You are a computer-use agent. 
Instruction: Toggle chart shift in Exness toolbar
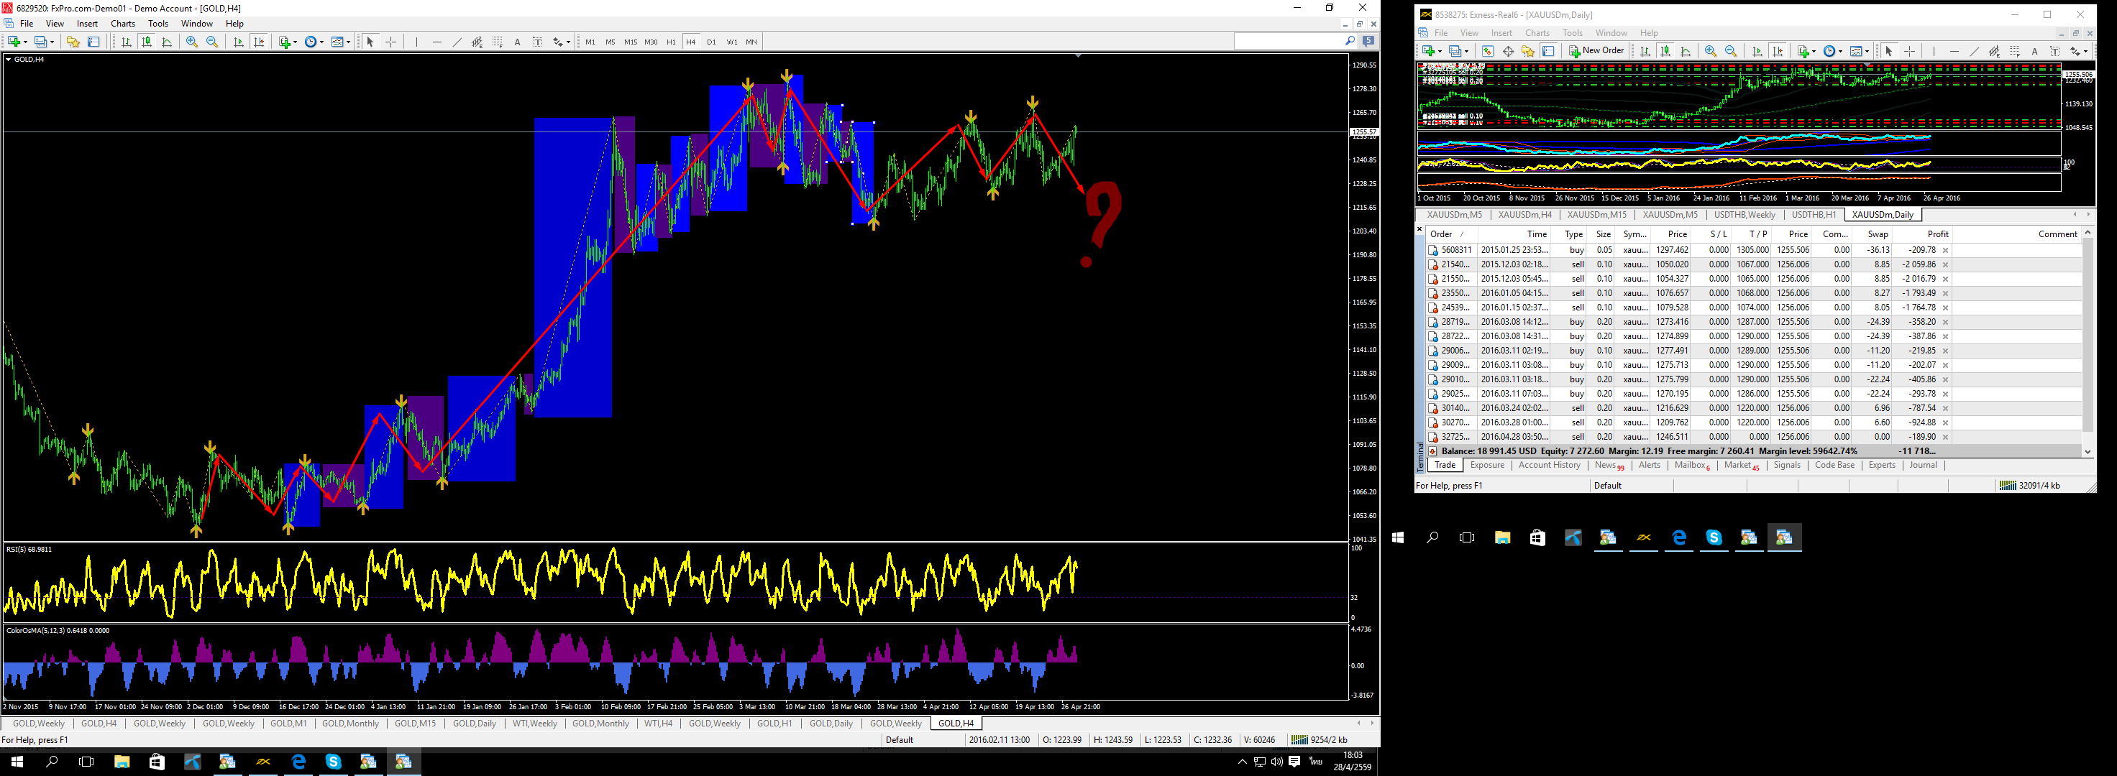[x=1778, y=51]
